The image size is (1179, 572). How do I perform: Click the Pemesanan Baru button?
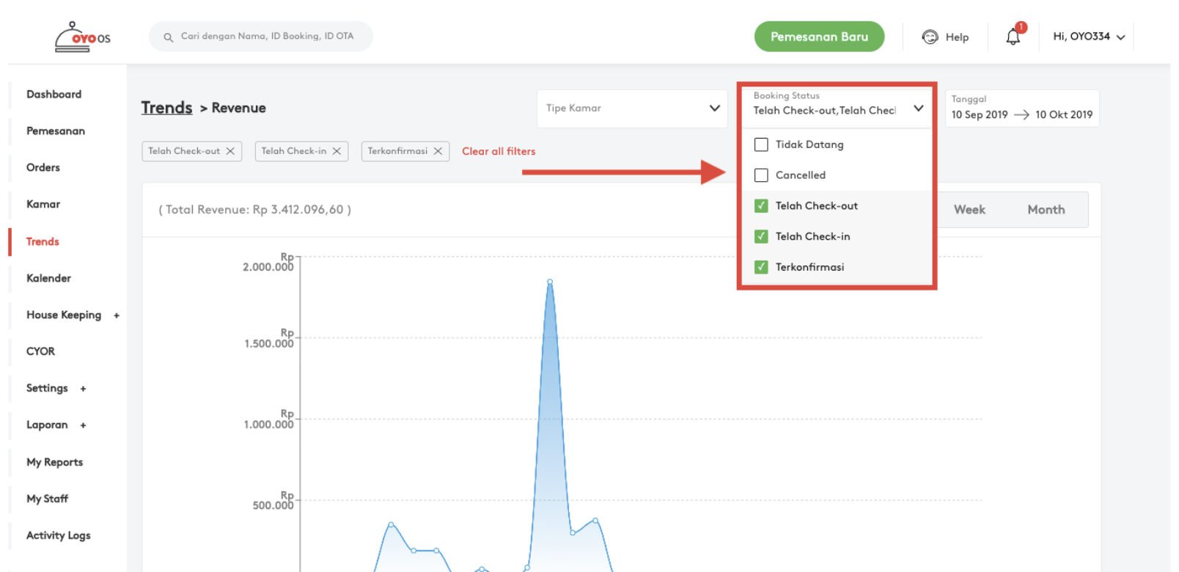[819, 37]
